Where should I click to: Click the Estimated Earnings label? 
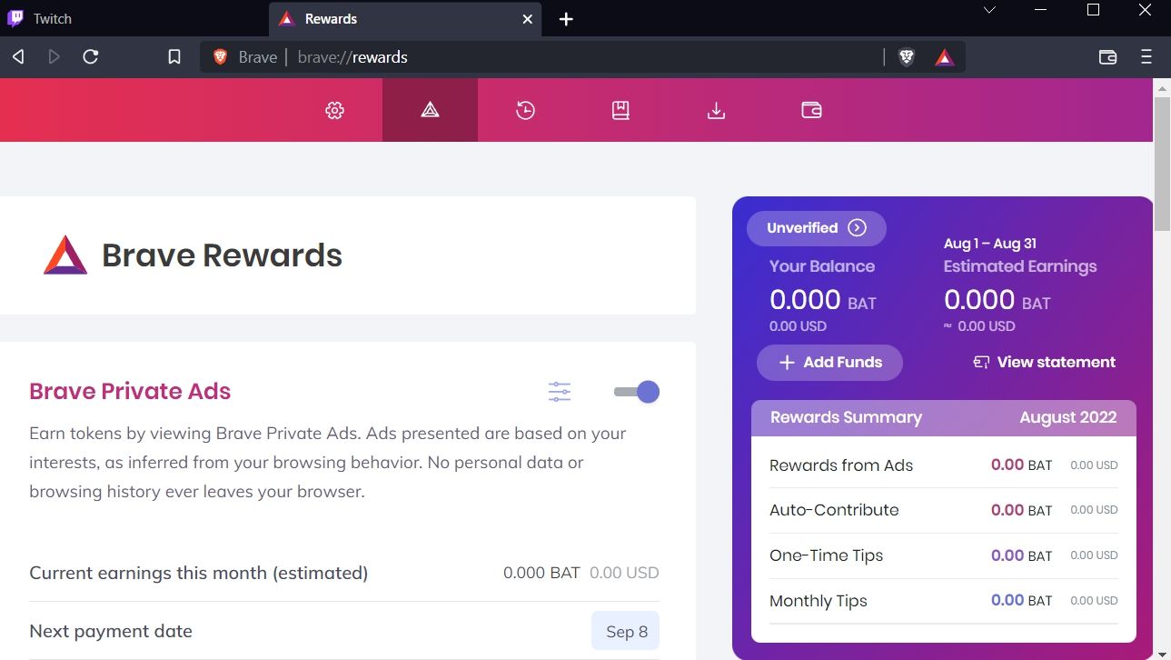[1020, 266]
